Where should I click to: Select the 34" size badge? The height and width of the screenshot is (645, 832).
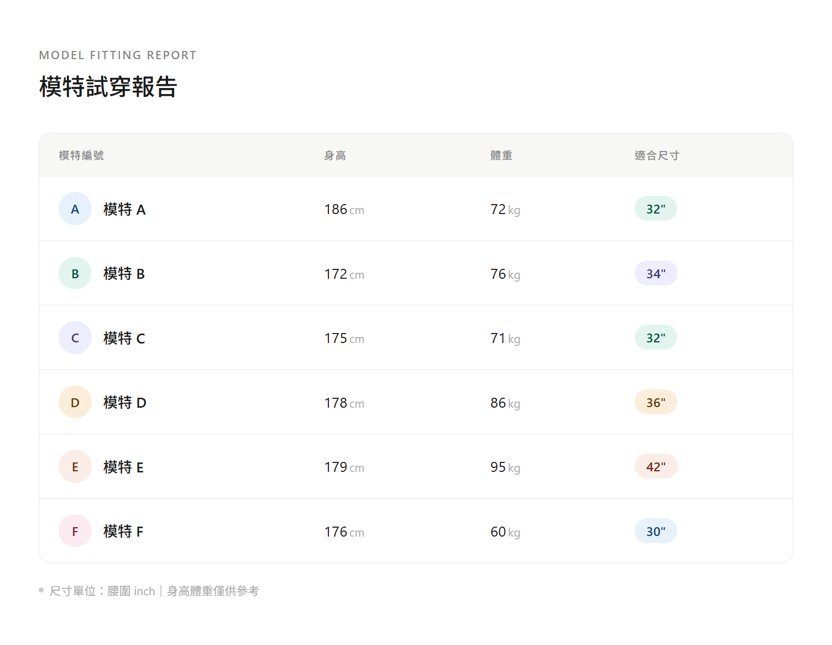point(656,273)
